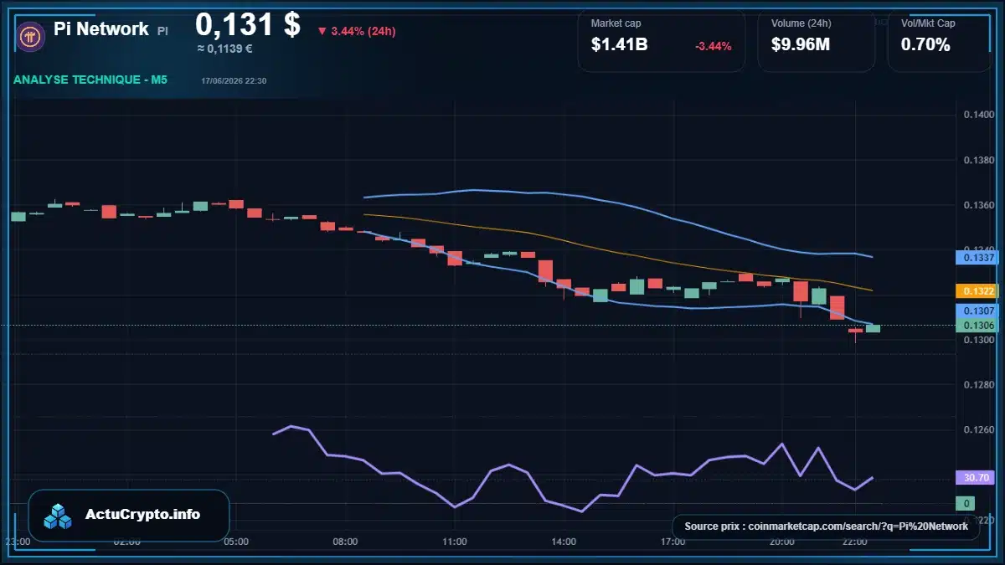
Task: Click the 05:00 time axis label
Action: click(236, 542)
